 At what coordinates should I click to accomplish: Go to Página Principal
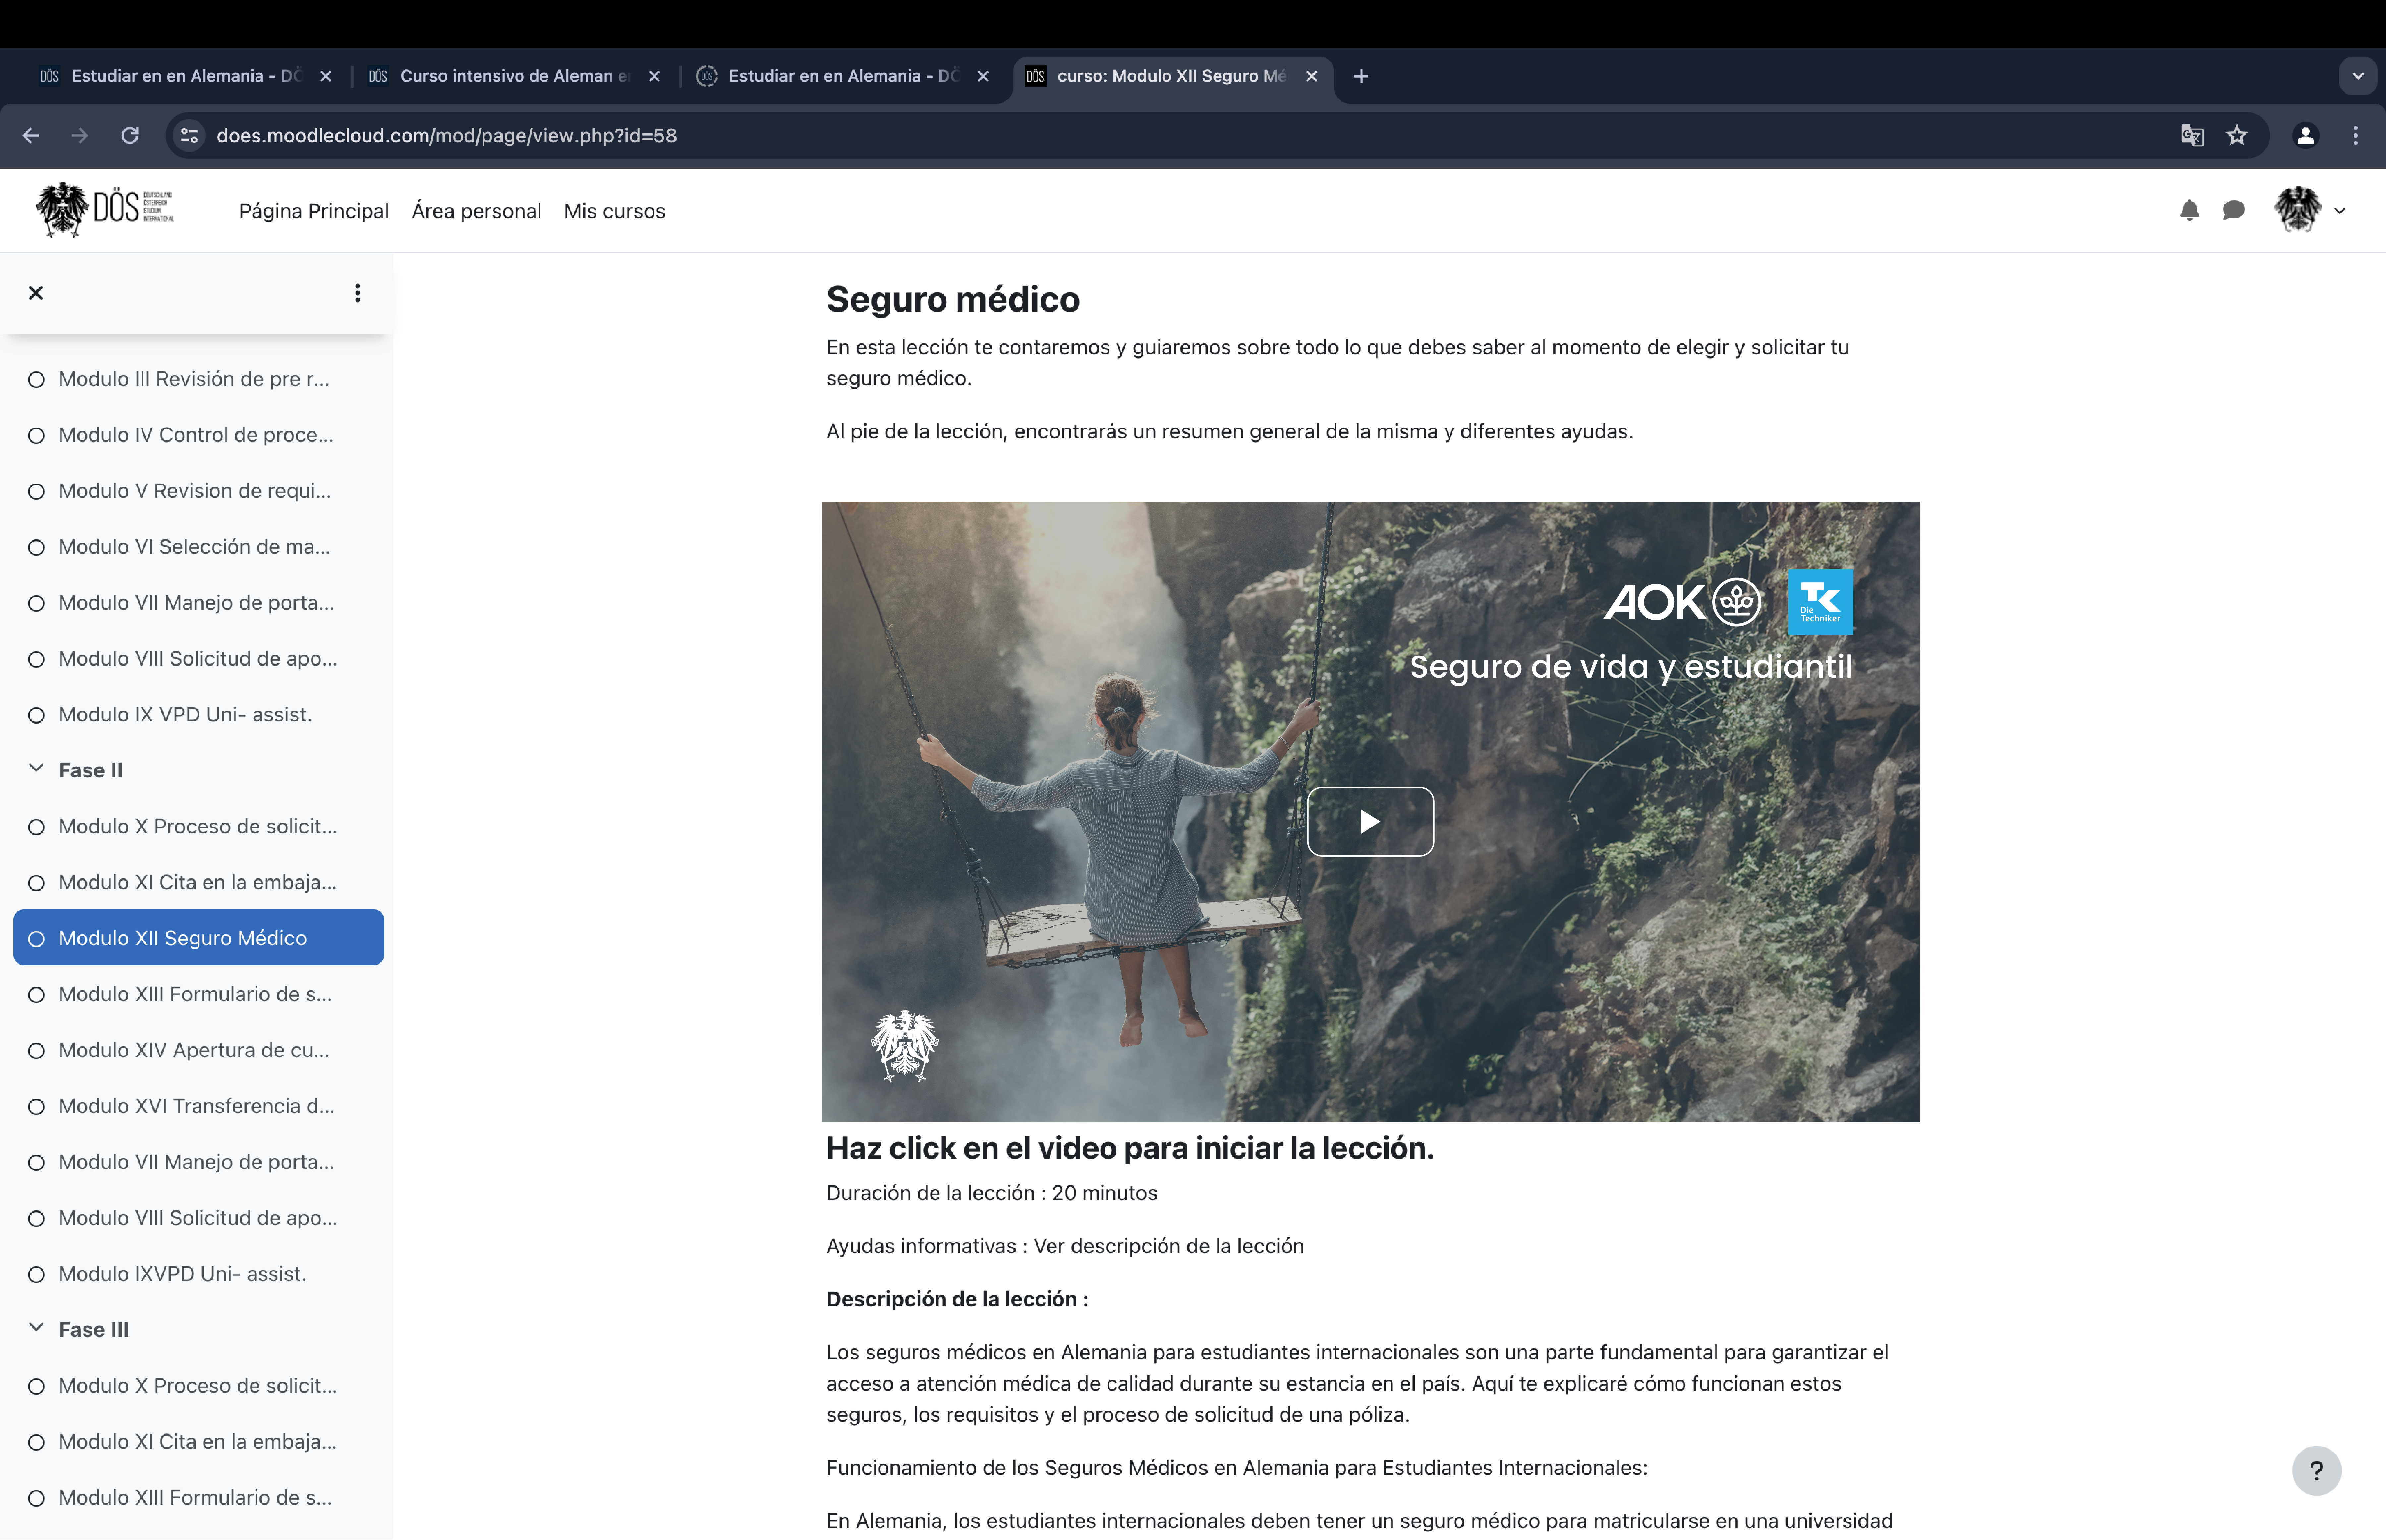pyautogui.click(x=314, y=211)
